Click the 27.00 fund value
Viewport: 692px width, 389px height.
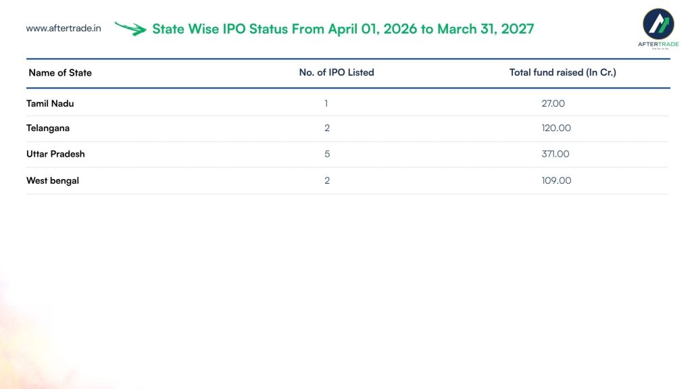[x=553, y=103]
